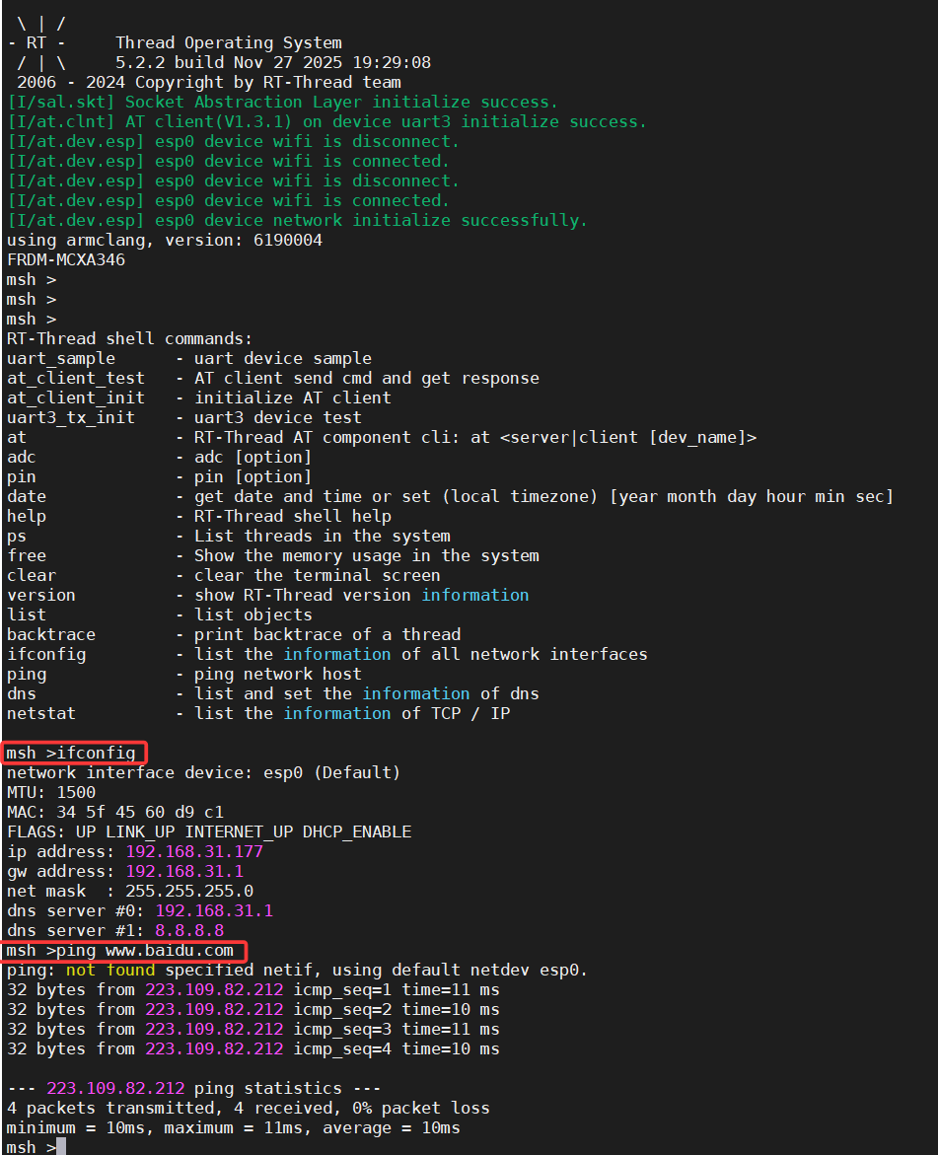Click the cursor at the last msh prompt
This screenshot has width=938, height=1155.
[61, 1147]
